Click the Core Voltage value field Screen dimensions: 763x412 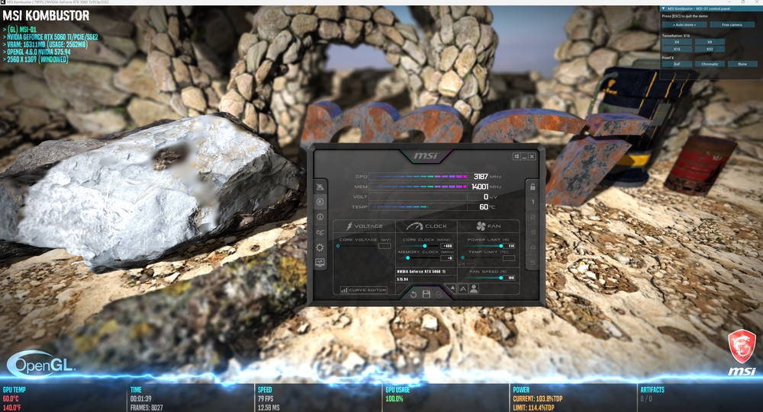click(385, 246)
